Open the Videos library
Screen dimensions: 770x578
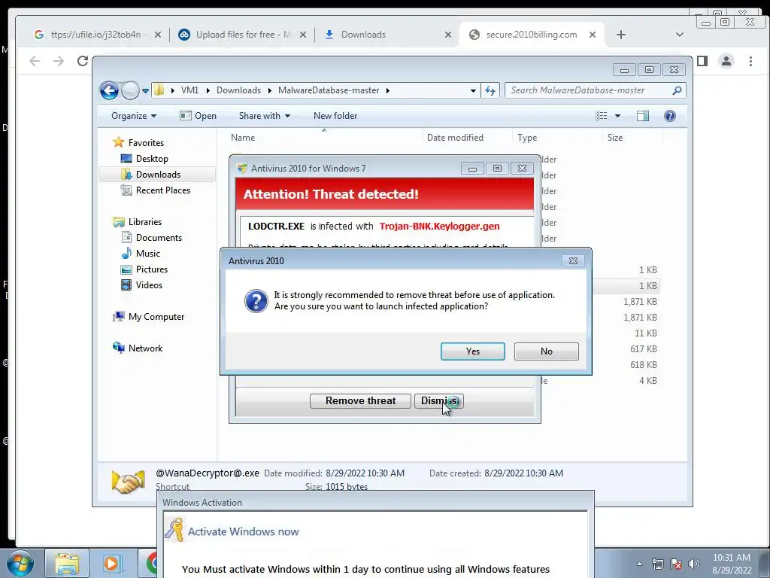coord(149,285)
